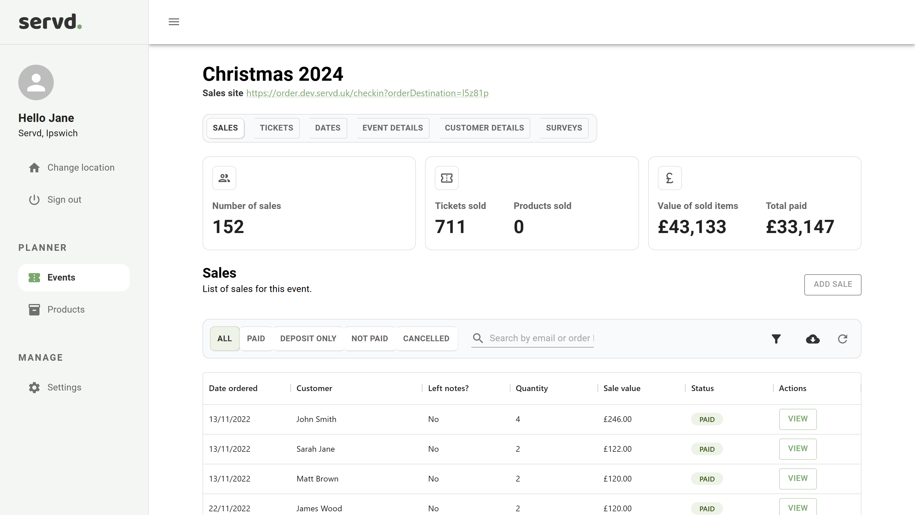Click the Add Sale button
915x515 pixels.
coord(833,285)
